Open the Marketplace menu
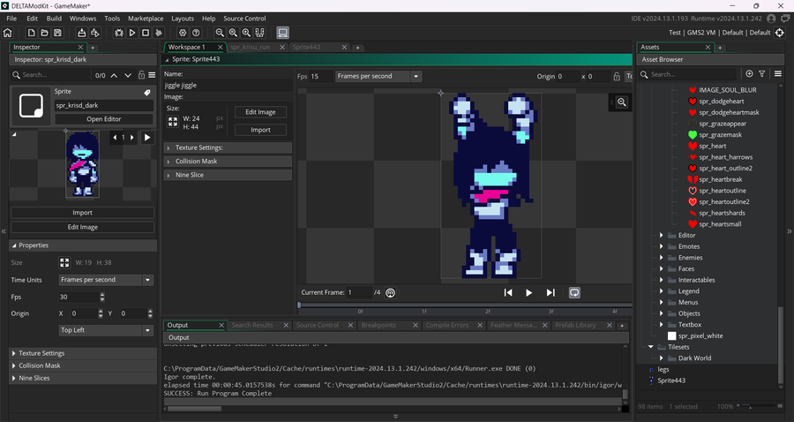The image size is (794, 422). tap(146, 19)
